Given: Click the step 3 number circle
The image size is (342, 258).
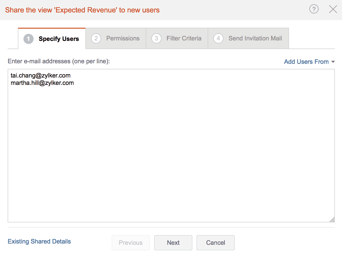Looking at the screenshot, I should tap(156, 38).
